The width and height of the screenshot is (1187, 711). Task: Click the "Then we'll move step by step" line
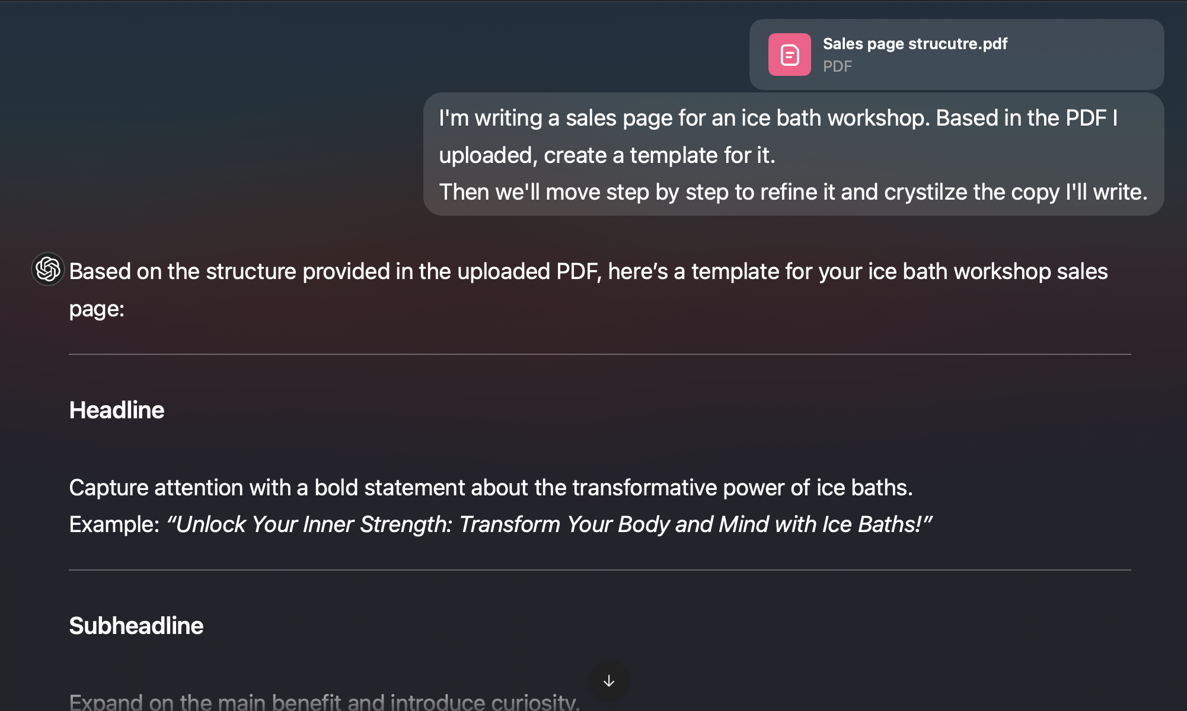coord(793,192)
